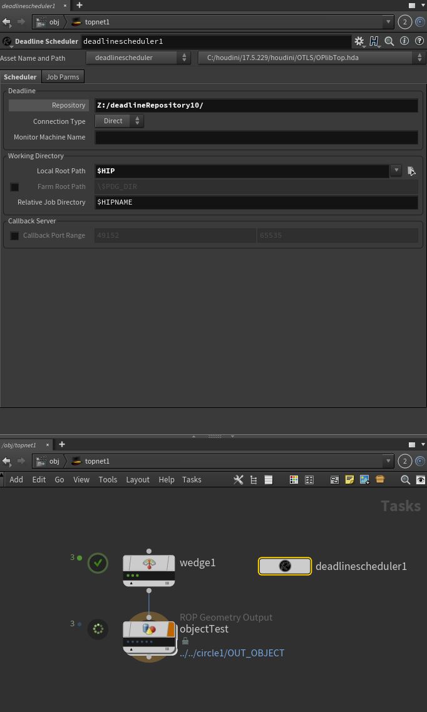Click the Repository parameter label
Image resolution: width=427 pixels, height=712 pixels.
tap(49, 105)
